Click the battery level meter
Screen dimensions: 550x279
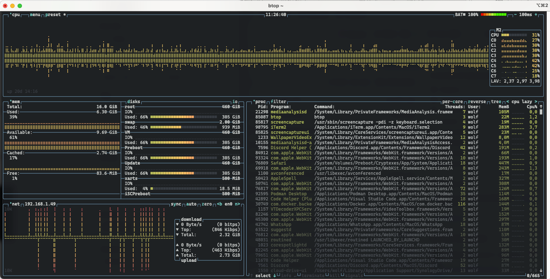pyautogui.click(x=494, y=15)
